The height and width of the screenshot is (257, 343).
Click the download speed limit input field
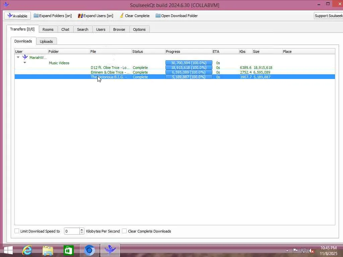click(x=72, y=231)
